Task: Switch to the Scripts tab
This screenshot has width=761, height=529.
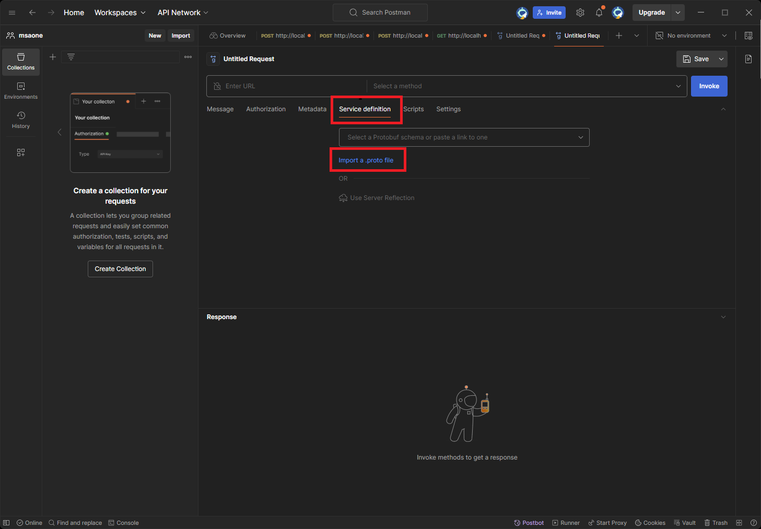Action: click(414, 109)
